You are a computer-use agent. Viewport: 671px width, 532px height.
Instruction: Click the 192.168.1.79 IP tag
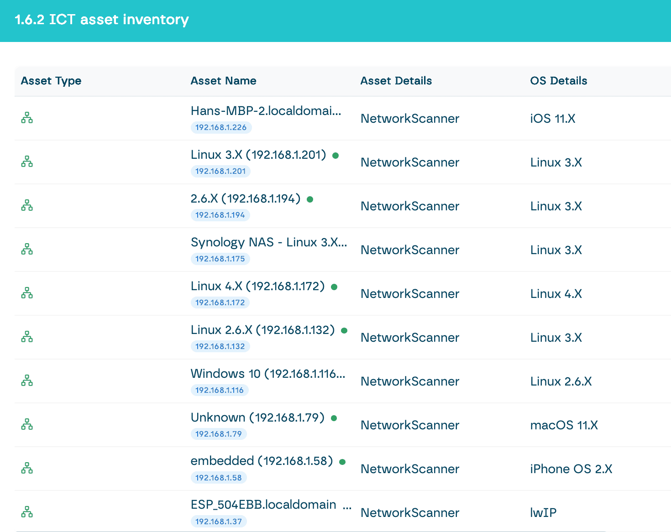[x=219, y=434]
